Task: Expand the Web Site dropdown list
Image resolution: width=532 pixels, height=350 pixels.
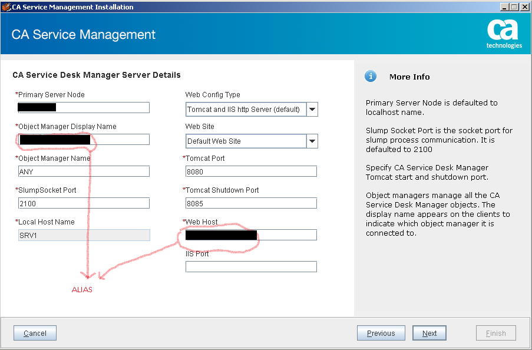Action: pyautogui.click(x=312, y=141)
